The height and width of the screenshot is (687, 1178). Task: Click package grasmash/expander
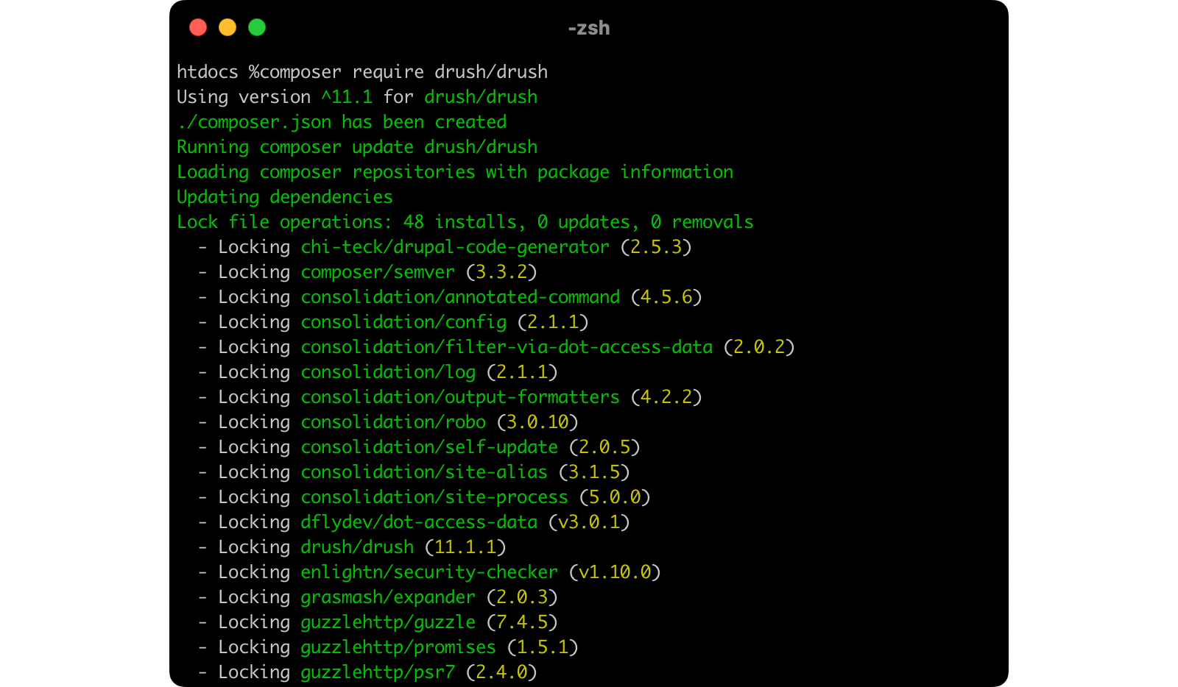388,597
